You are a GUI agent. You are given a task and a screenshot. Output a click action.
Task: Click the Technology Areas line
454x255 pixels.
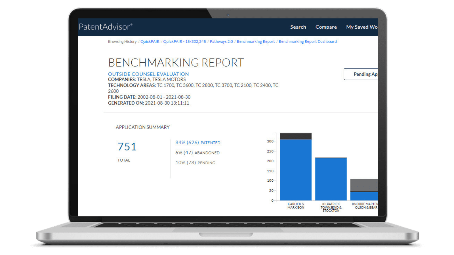point(193,88)
